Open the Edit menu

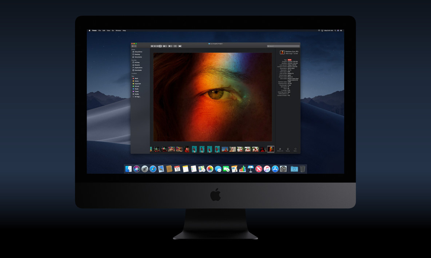point(104,30)
